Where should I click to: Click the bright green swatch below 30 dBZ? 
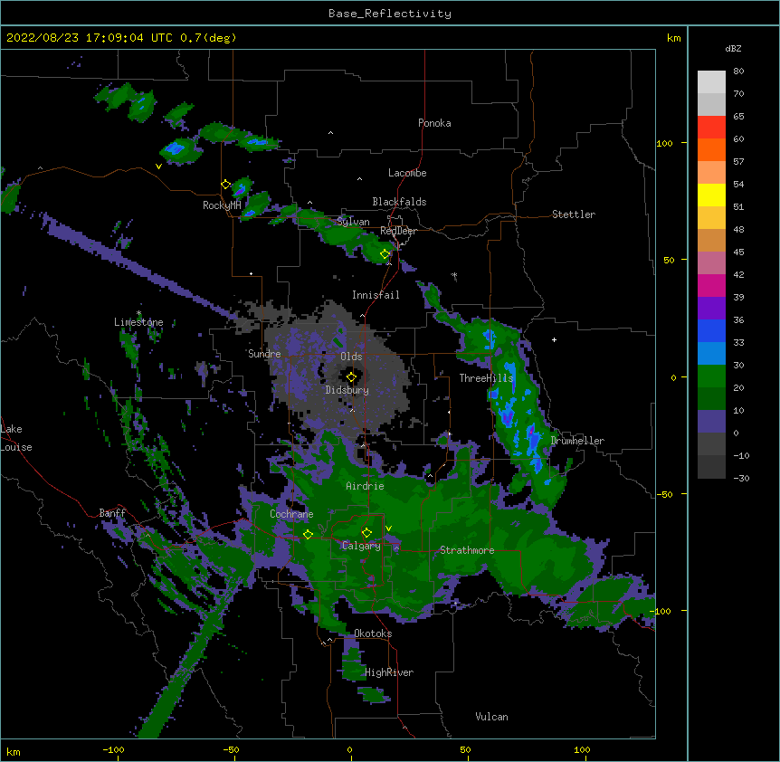711,376
